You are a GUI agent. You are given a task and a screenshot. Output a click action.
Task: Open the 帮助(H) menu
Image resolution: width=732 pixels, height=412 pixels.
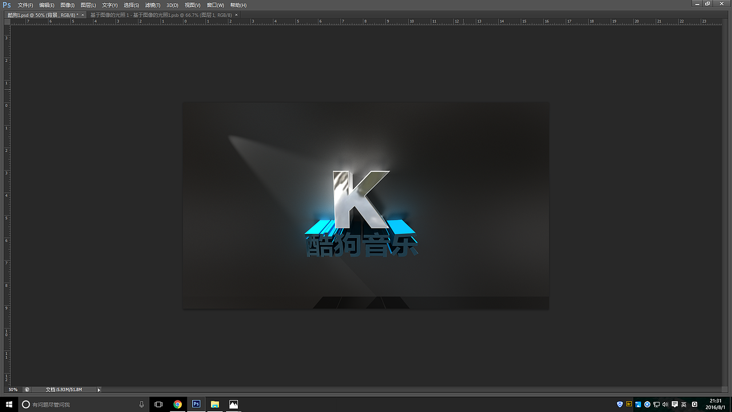click(x=238, y=5)
